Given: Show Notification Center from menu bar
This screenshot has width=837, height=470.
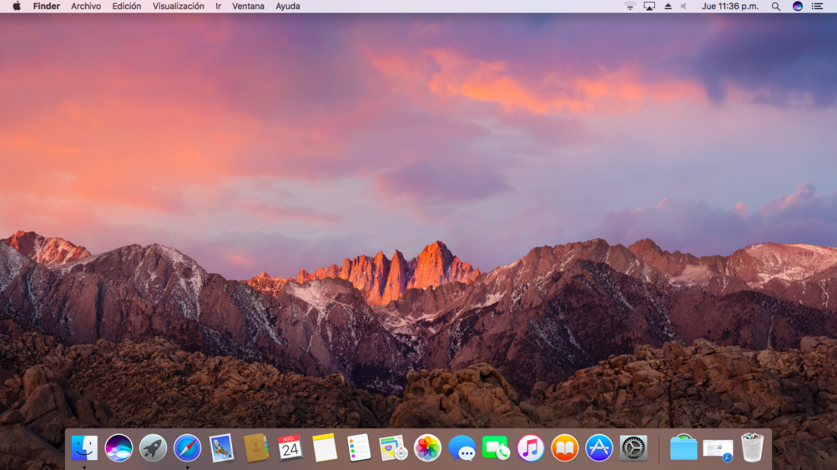Looking at the screenshot, I should [x=817, y=6].
